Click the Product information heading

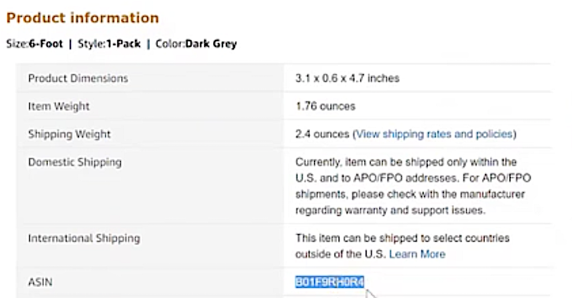pyautogui.click(x=83, y=18)
